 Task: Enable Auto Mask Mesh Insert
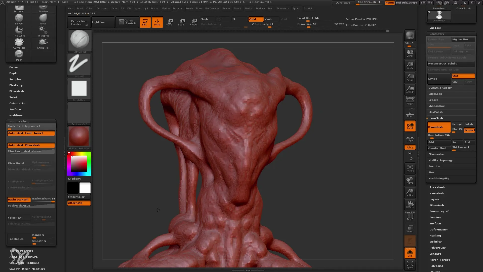[31, 133]
